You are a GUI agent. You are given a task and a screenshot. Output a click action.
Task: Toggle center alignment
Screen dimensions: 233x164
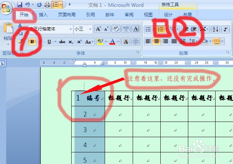(x=156, y=41)
